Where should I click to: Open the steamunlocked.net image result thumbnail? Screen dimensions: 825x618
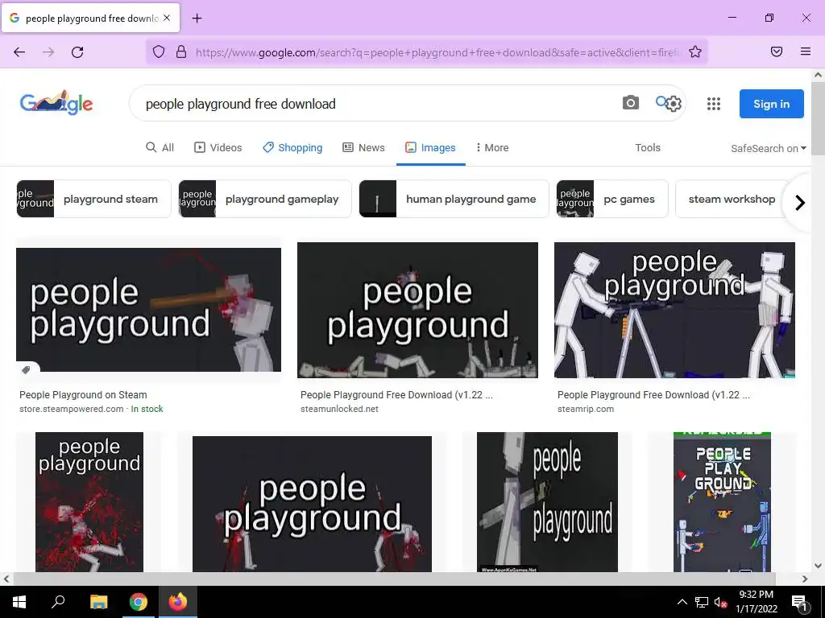[417, 310]
